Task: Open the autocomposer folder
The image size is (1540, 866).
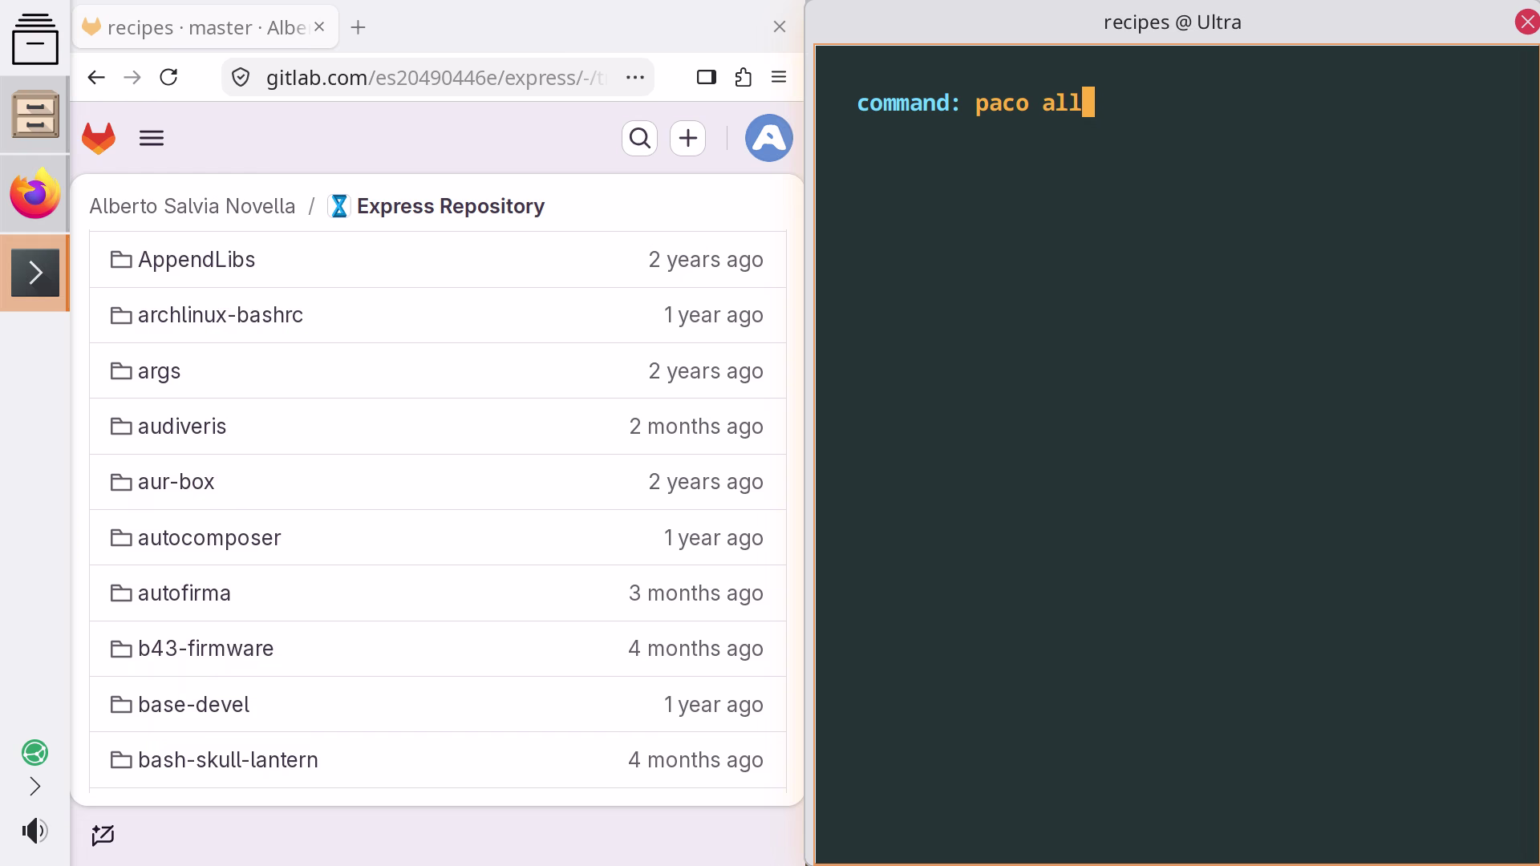Action: tap(209, 538)
